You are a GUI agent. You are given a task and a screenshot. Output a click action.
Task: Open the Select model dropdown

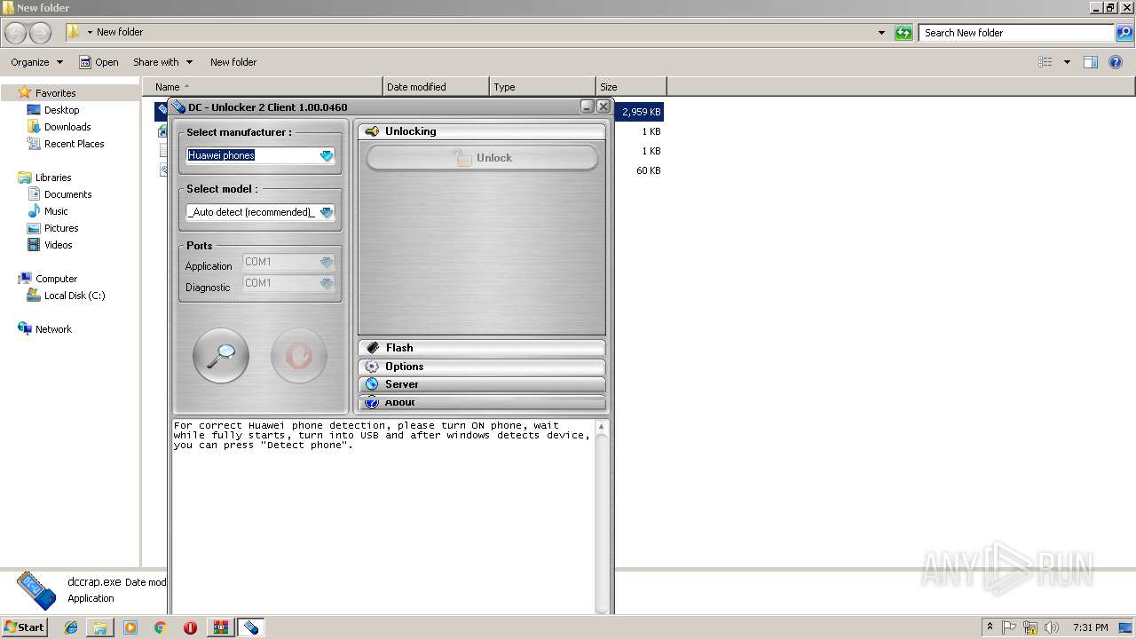326,212
